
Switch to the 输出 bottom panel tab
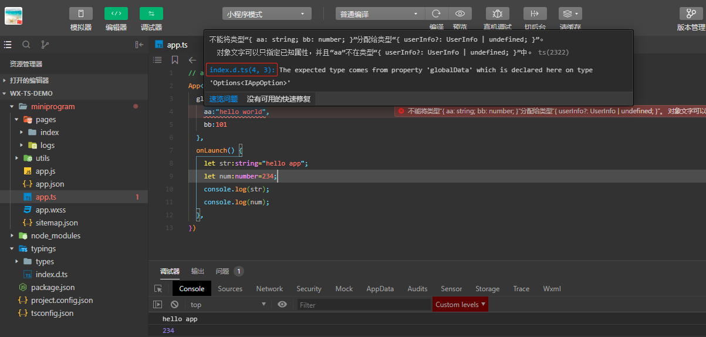[x=198, y=271]
